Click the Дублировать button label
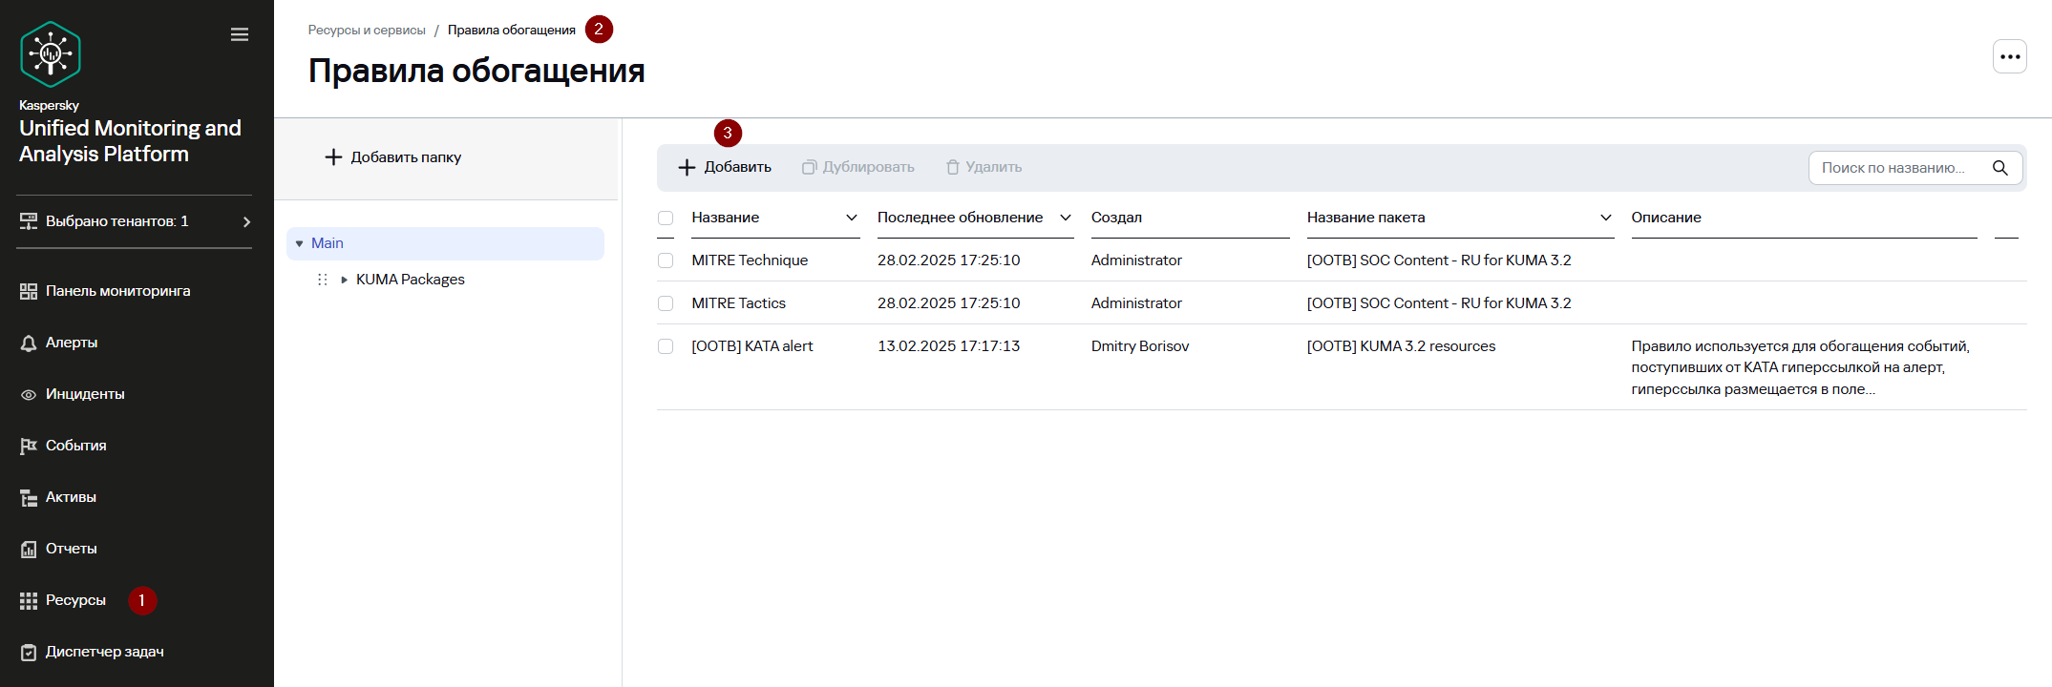This screenshot has width=2052, height=687. click(869, 167)
